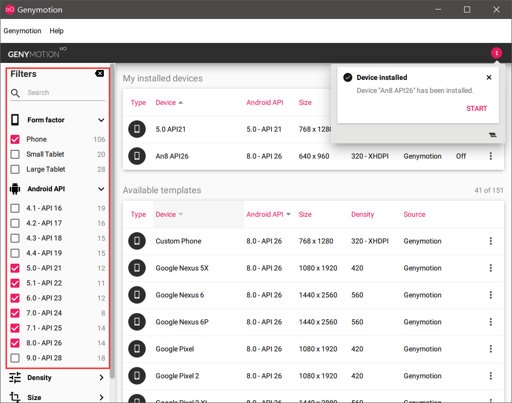Click the Filters panel vertical scrollbar
The image size is (512, 403).
point(112,221)
